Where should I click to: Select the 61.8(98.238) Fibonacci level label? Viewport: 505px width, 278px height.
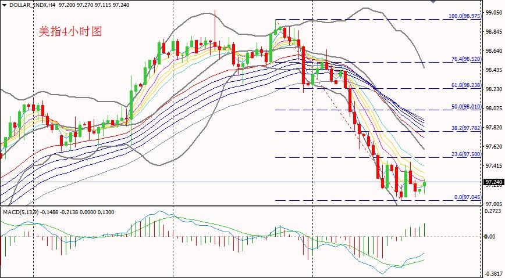tap(466, 85)
